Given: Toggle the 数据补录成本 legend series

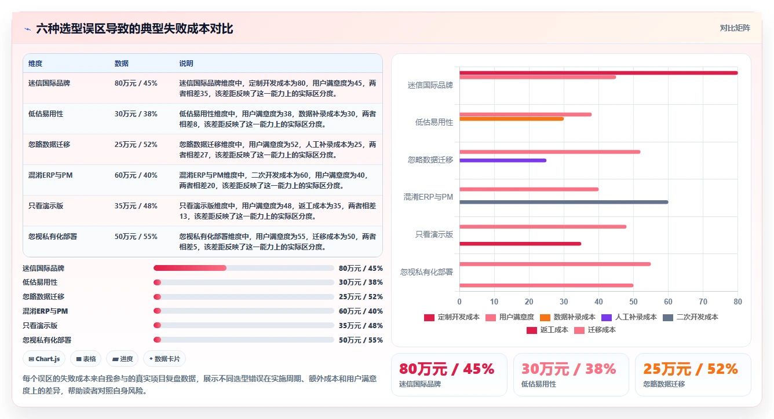Looking at the screenshot, I should point(567,317).
